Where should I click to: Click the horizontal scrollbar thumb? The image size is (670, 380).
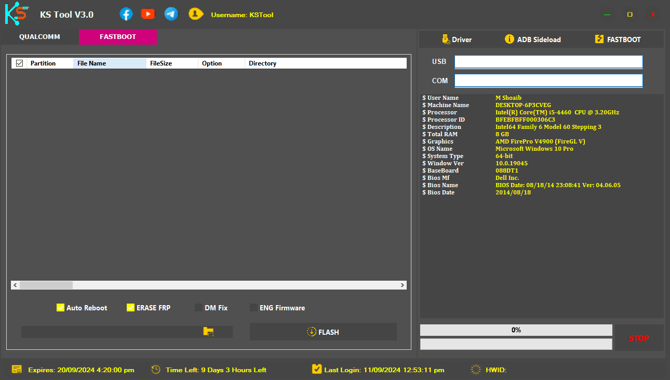pyautogui.click(x=46, y=285)
